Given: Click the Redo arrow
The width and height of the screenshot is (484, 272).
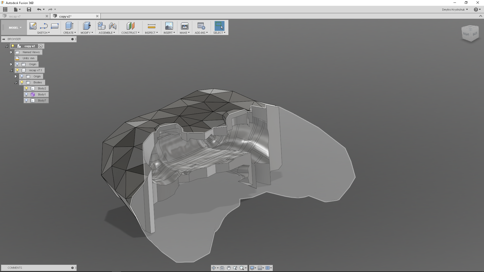Looking at the screenshot, I should tap(50, 10).
